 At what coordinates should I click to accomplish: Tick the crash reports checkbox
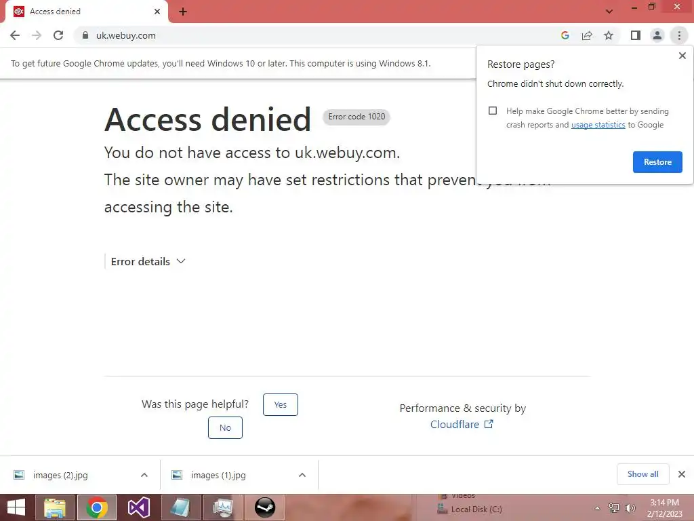click(493, 111)
